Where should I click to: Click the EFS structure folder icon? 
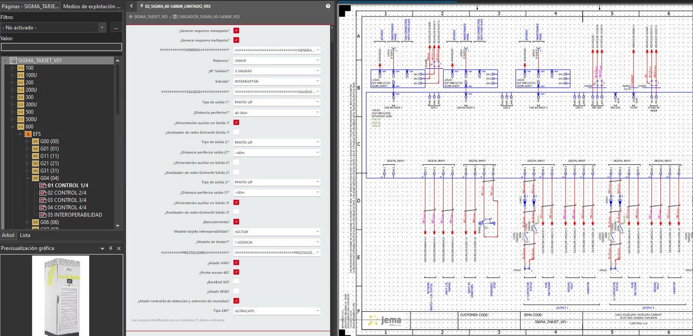click(x=28, y=134)
